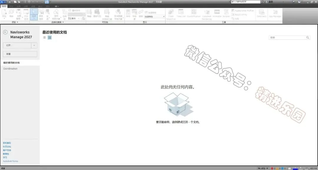Open the Appearance Profiler tool

243,11
